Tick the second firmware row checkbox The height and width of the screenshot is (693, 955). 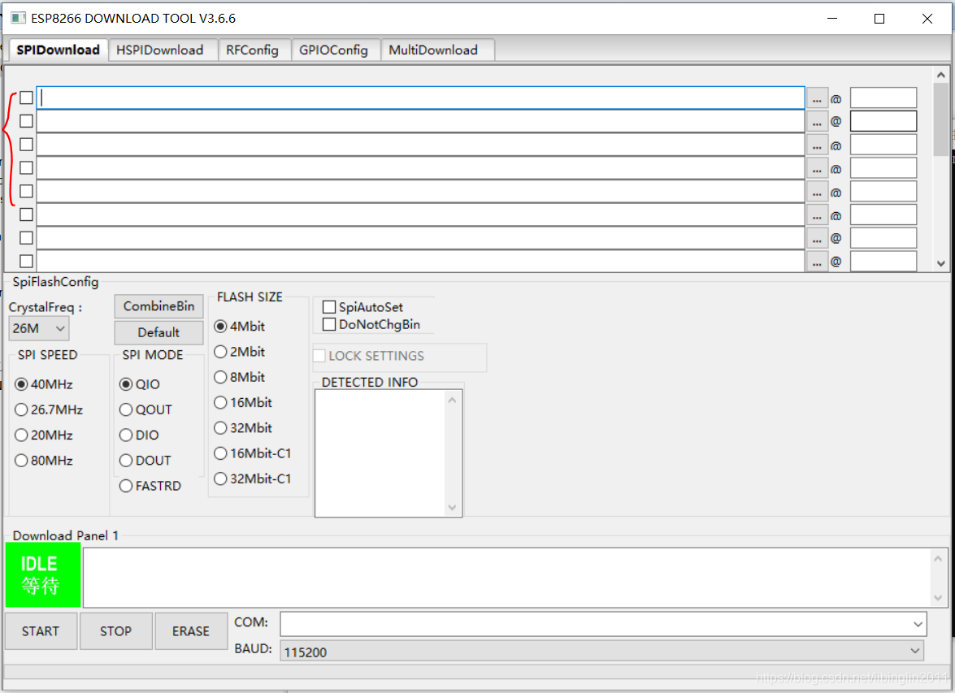[26, 121]
